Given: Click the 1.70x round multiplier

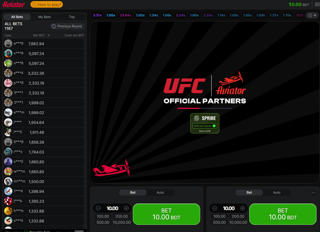Looking at the screenshot, I should pyautogui.click(x=287, y=15).
